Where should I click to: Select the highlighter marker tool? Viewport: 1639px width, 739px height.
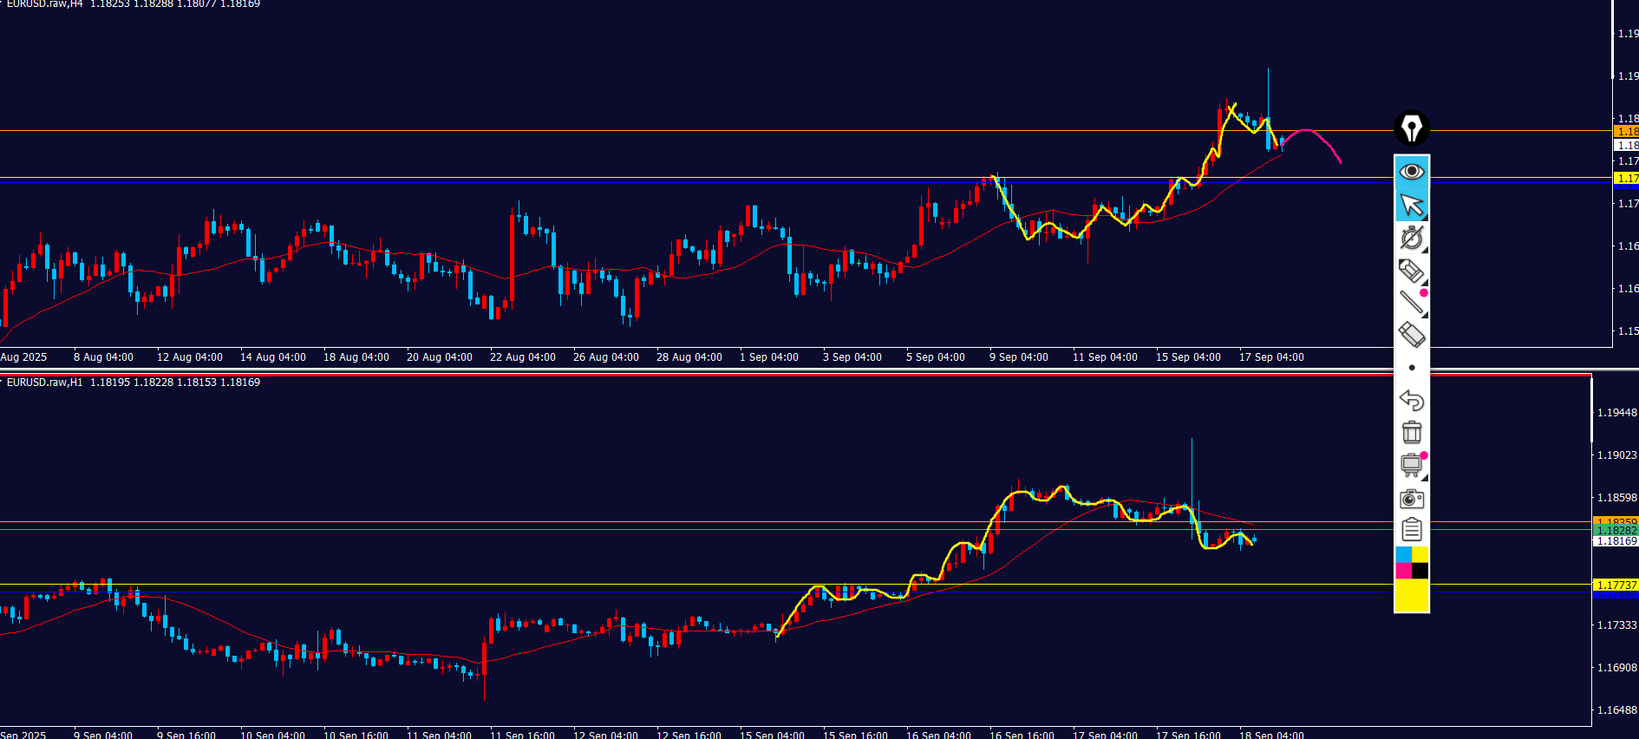[x=1411, y=271]
